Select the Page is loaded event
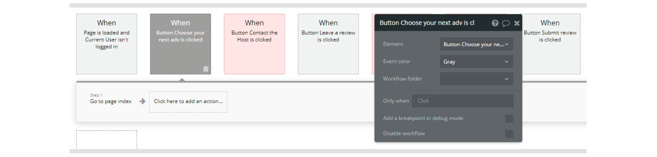This screenshot has width=657, height=157. coord(106,44)
